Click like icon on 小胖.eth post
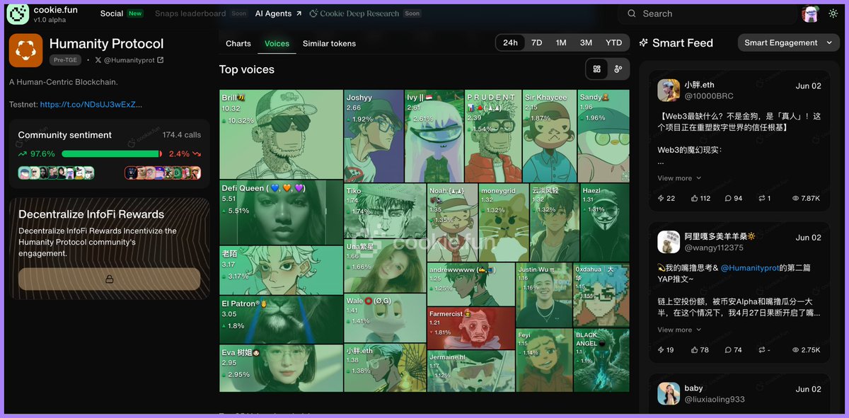The height and width of the screenshot is (418, 849). (695, 198)
